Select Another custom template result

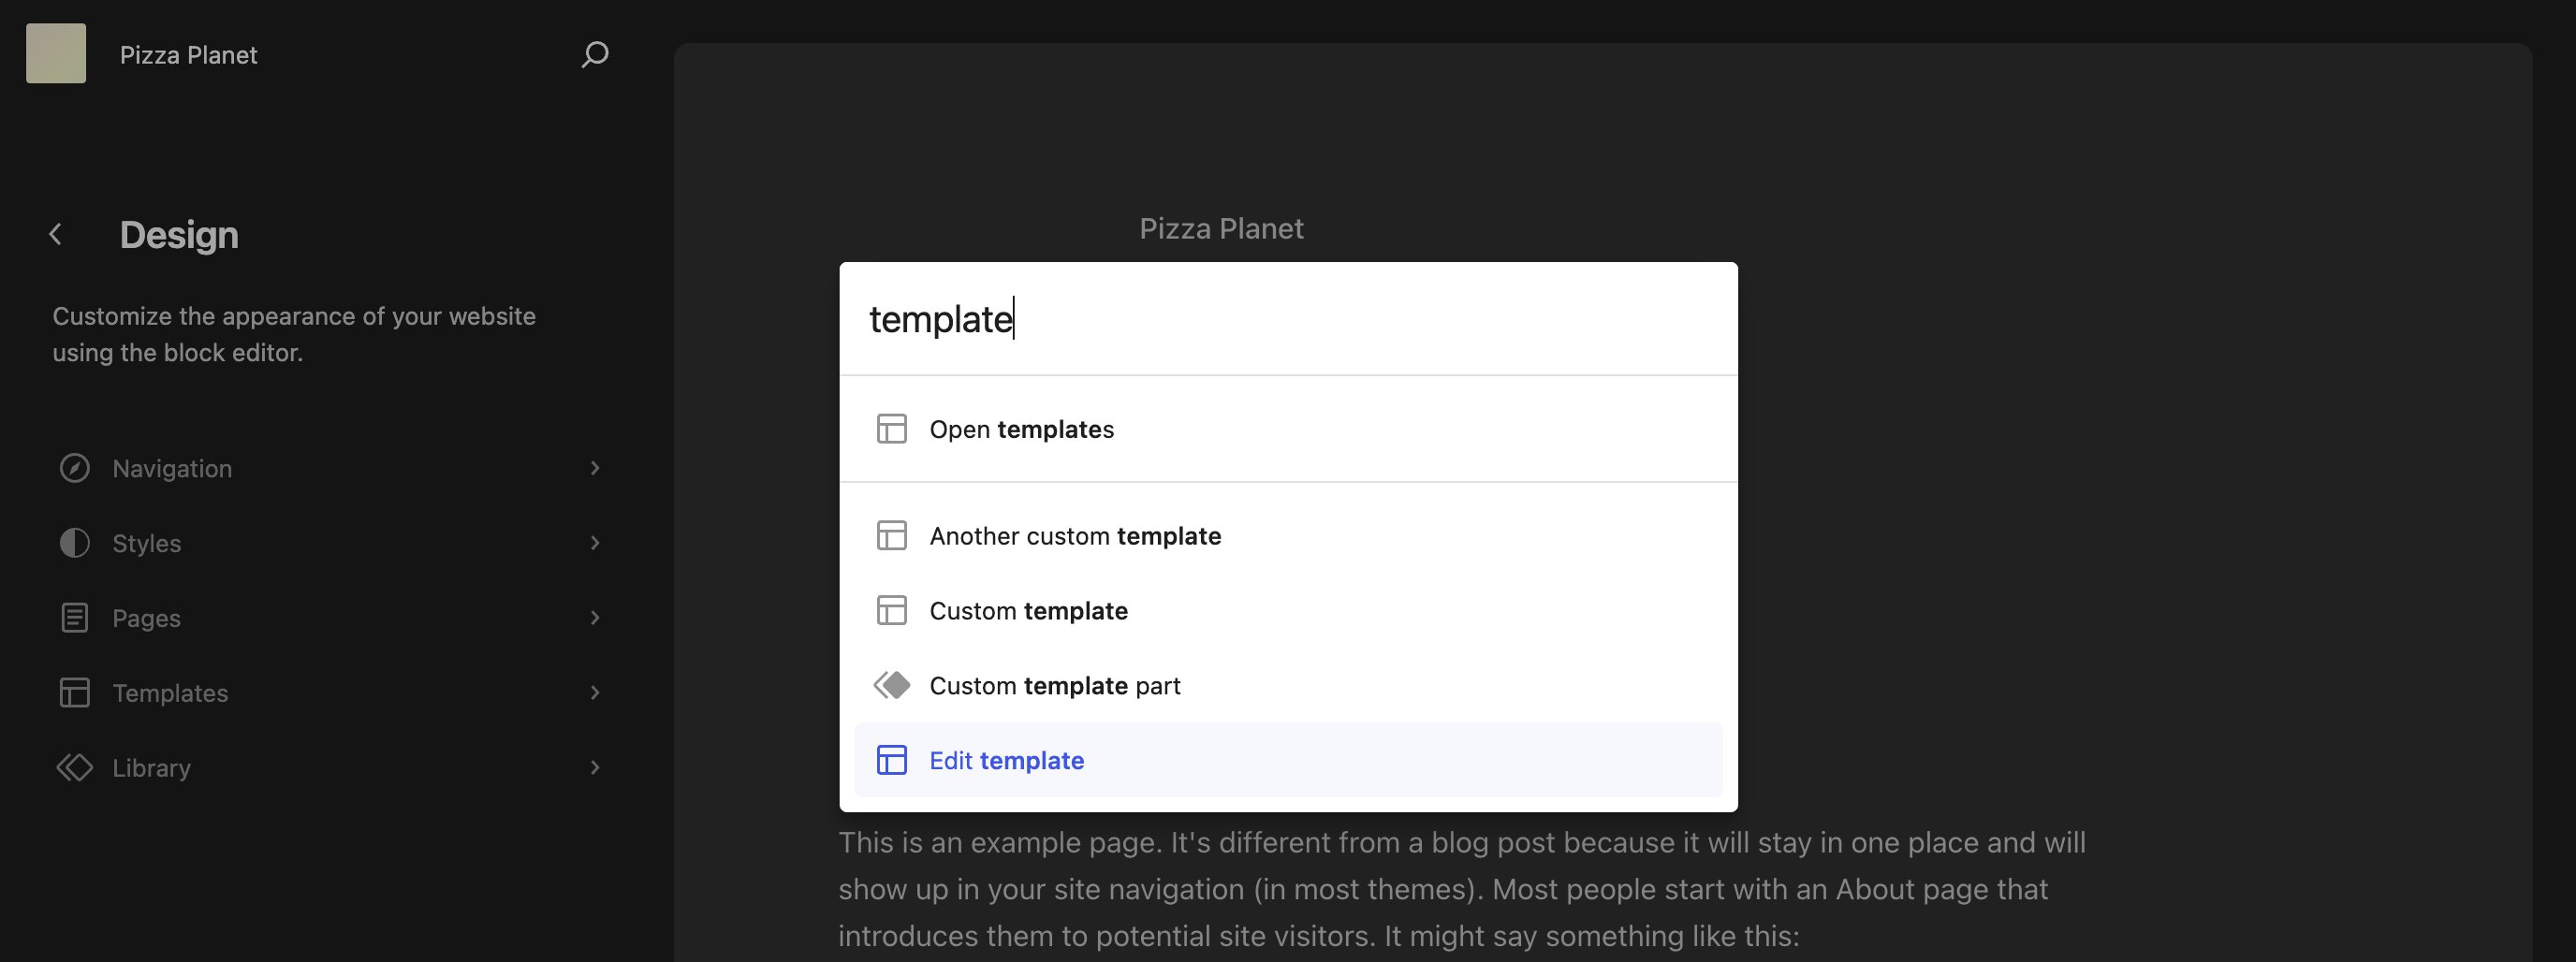[x=1075, y=535]
